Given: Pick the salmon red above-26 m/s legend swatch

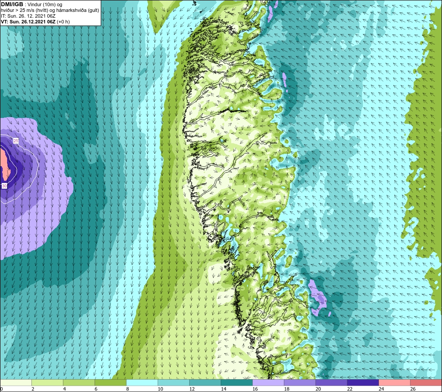Looking at the screenshot, I should (426, 382).
